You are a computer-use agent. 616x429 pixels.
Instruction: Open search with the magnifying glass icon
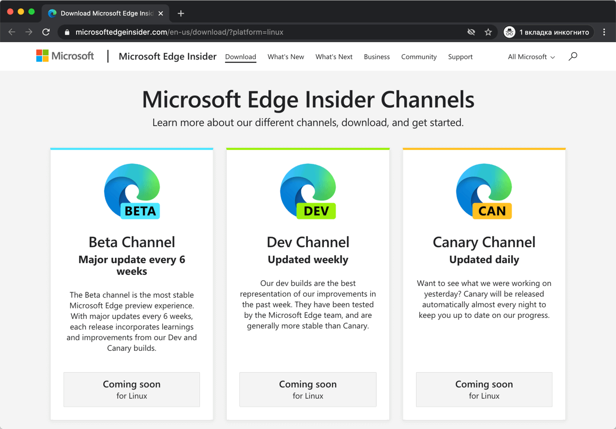coord(572,56)
